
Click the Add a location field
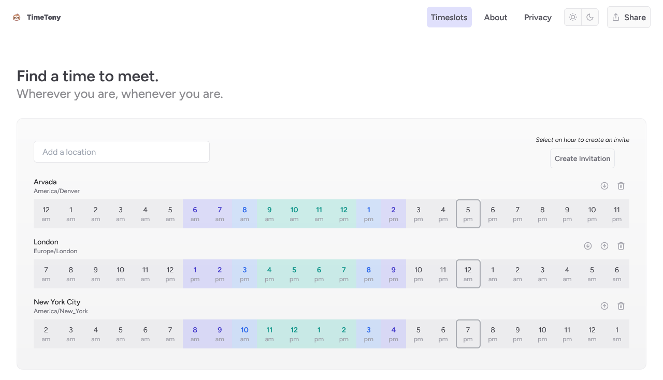(x=121, y=151)
